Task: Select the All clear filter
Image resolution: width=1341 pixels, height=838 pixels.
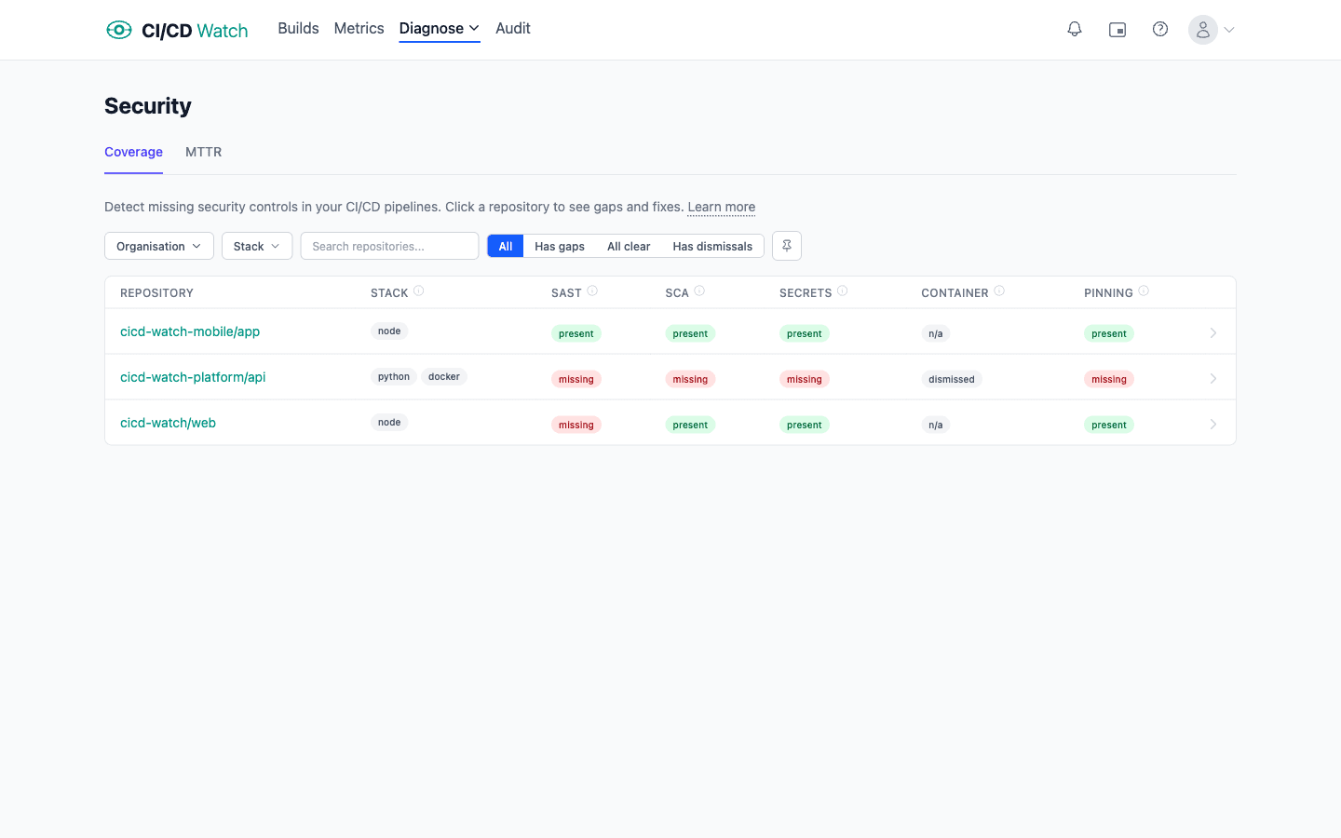Action: point(629,246)
